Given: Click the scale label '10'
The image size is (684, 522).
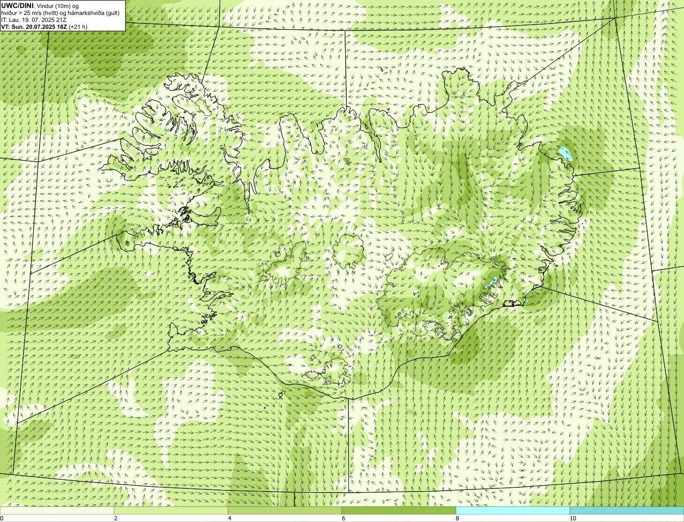Looking at the screenshot, I should pyautogui.click(x=572, y=518).
